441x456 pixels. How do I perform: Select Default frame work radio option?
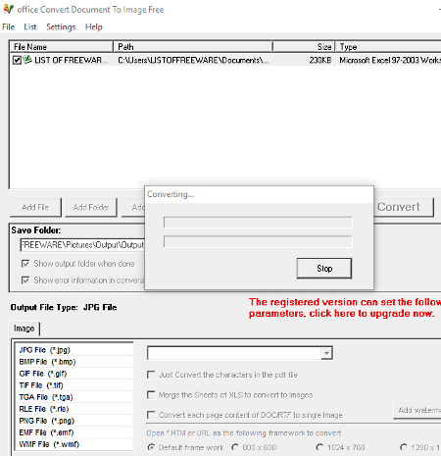click(x=151, y=447)
